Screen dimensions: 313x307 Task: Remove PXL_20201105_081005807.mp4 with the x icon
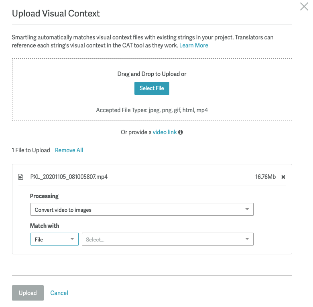[x=283, y=177]
